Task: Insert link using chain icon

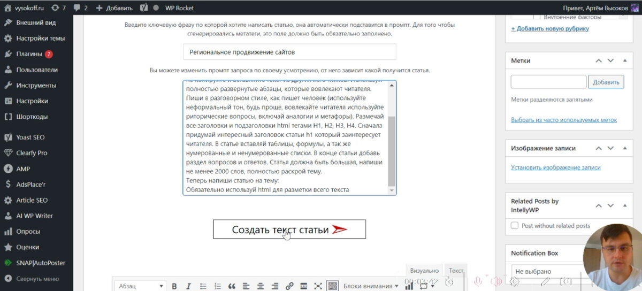Action: click(x=289, y=286)
